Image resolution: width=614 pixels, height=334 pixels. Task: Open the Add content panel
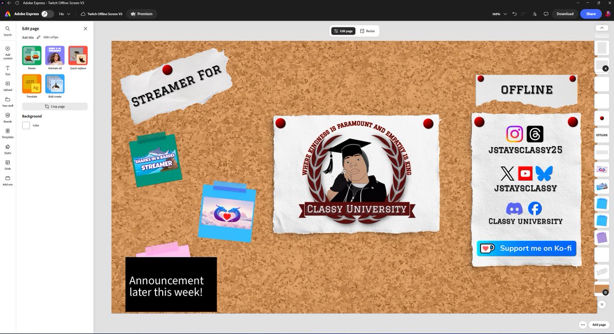(x=8, y=52)
